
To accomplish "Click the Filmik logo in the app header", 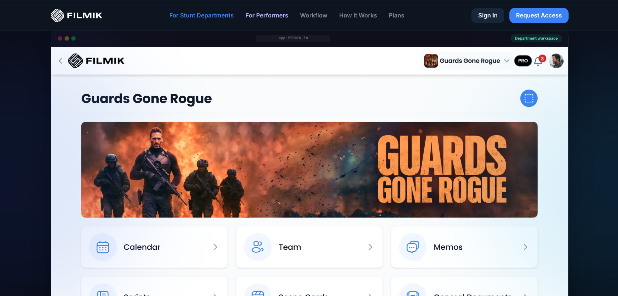I will tap(96, 61).
